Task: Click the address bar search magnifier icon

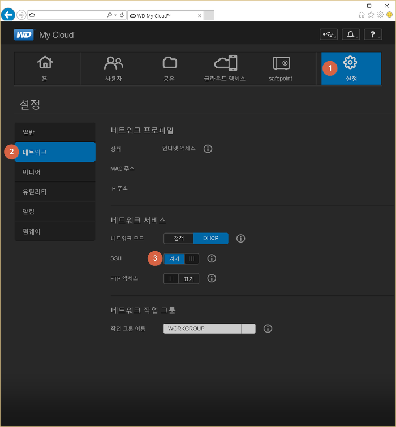Action: pyautogui.click(x=110, y=15)
